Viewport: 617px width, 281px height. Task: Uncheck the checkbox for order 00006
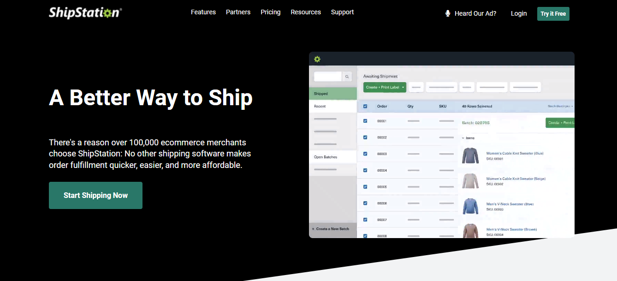[x=365, y=203]
